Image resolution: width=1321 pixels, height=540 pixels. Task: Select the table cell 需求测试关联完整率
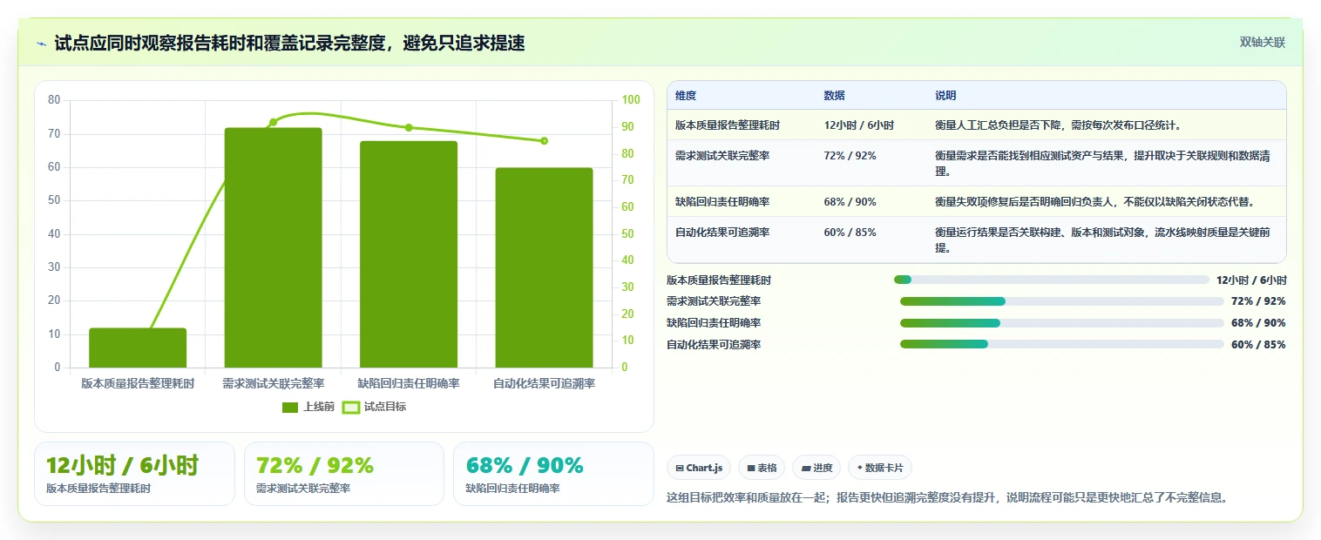(722, 156)
